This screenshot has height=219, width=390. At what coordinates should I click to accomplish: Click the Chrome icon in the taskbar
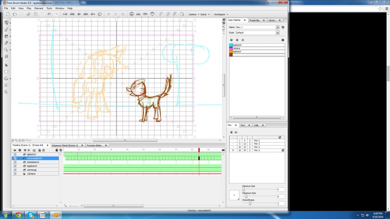point(18,214)
